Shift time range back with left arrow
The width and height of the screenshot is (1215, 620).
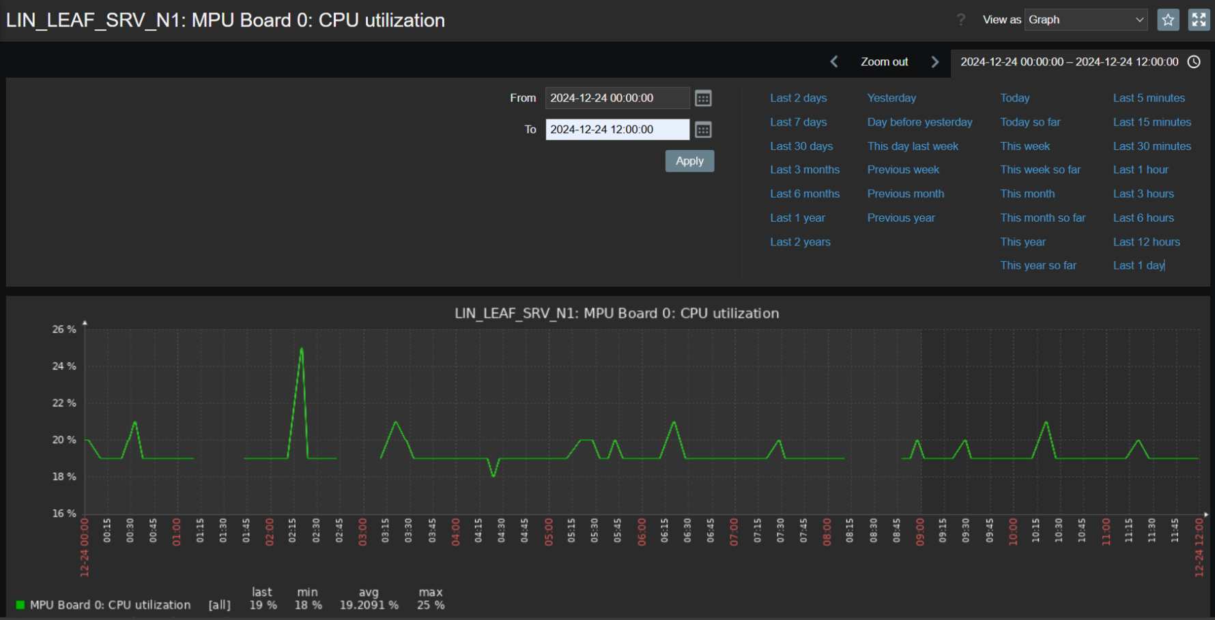[834, 62]
